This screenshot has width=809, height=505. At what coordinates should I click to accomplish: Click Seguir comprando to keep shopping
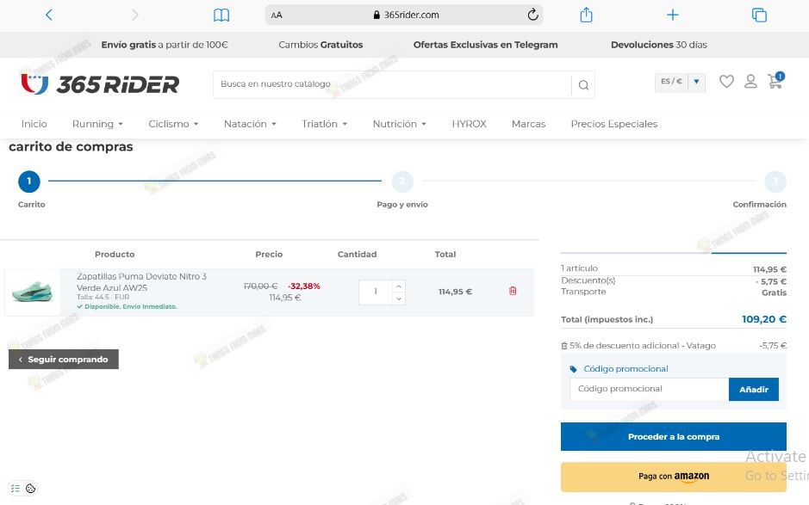63,359
